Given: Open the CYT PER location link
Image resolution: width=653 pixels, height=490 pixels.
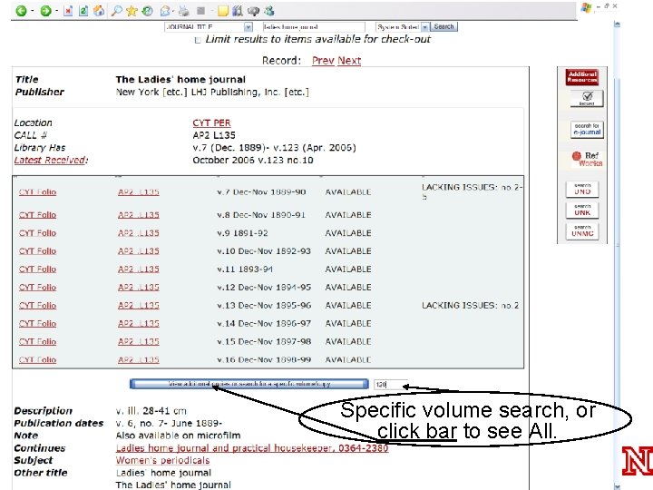Looking at the screenshot, I should pyautogui.click(x=211, y=122).
